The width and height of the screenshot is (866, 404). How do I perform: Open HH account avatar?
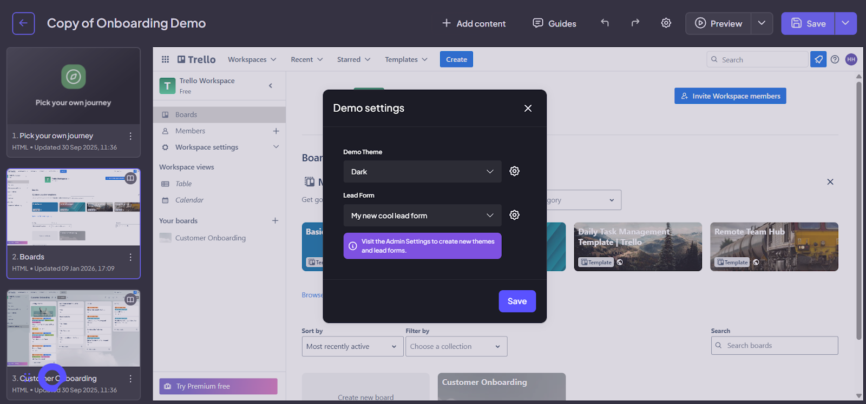click(851, 59)
